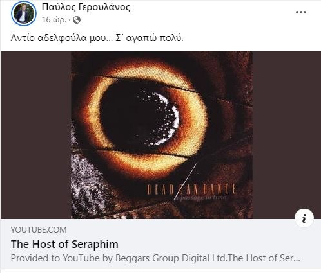
Task: Click the Provided to YouTube description text
Action: [x=155, y=258]
